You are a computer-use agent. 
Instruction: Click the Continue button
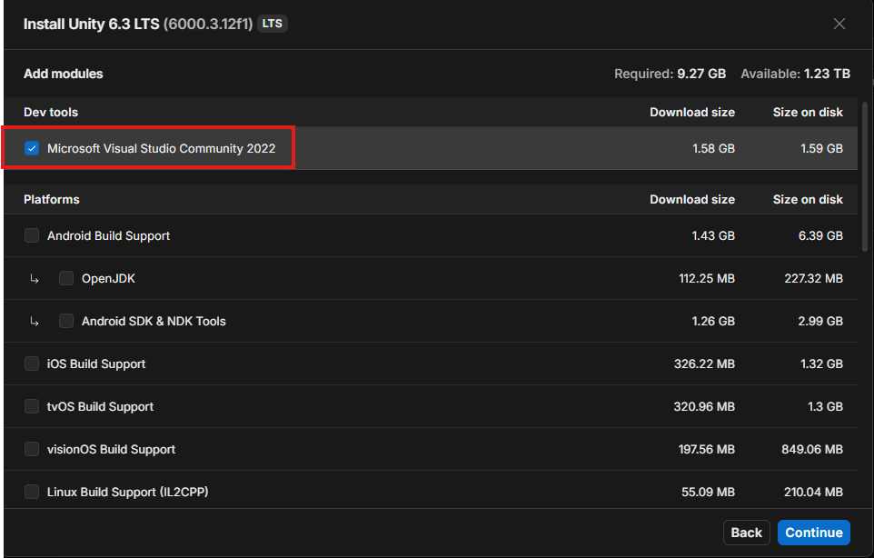tap(813, 533)
